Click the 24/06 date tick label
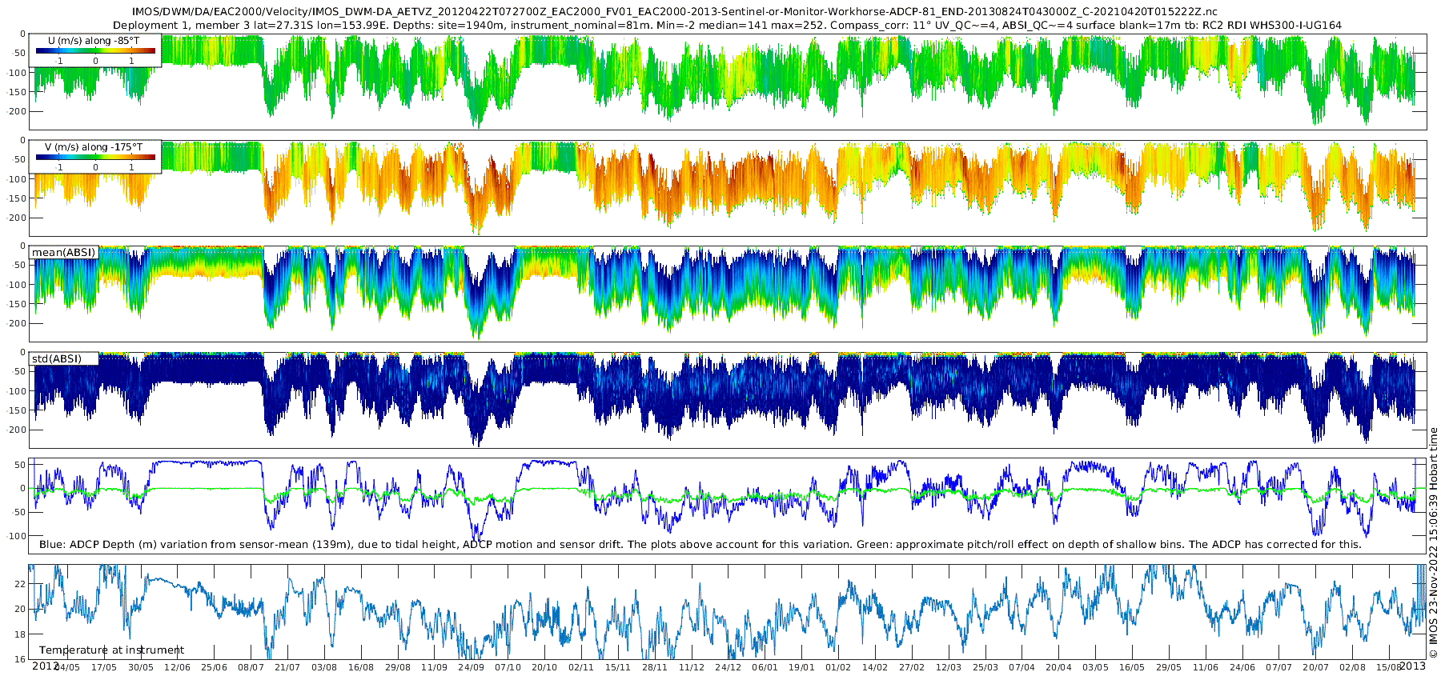The image size is (1441, 680). (x=1243, y=667)
